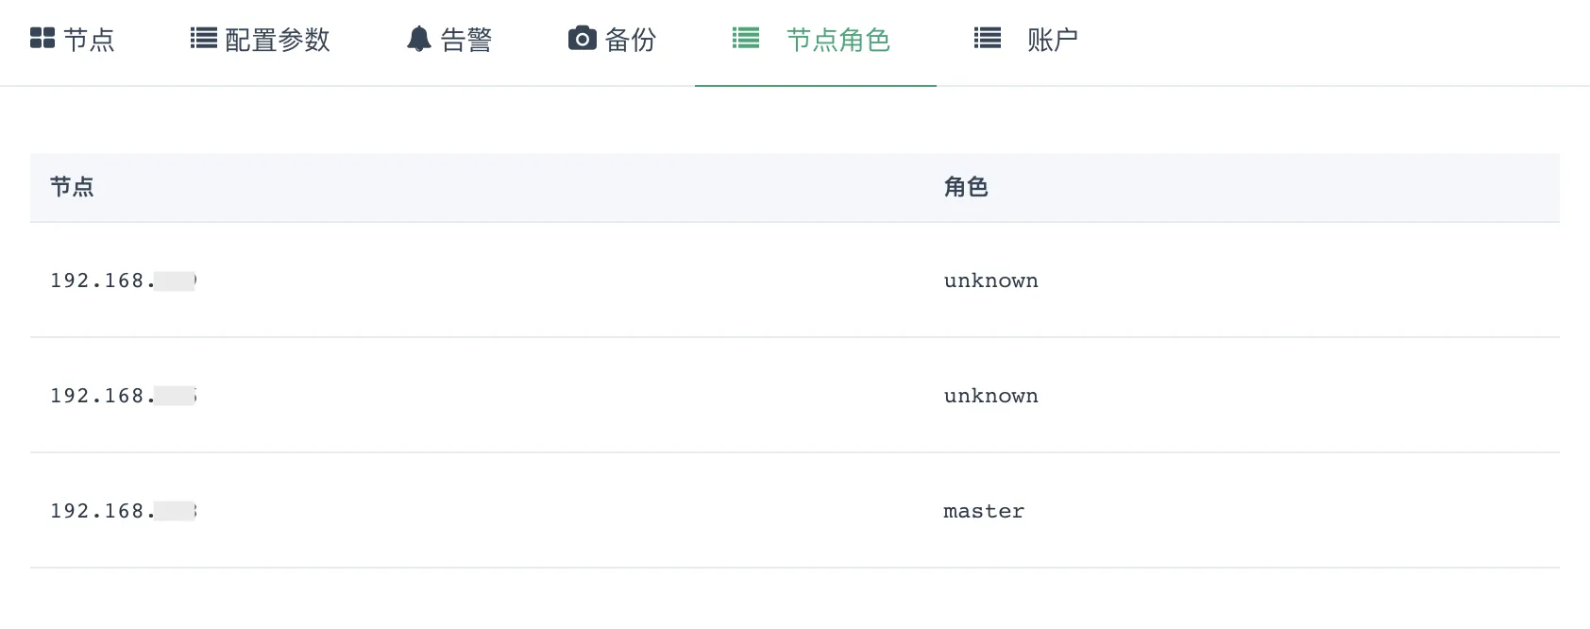Click the first unknown role value

pyautogui.click(x=990, y=280)
